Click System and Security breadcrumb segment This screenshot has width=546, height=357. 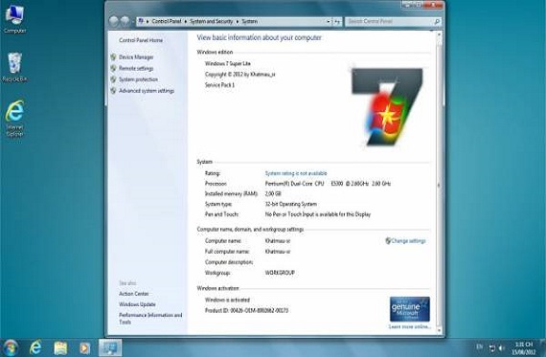pos(211,22)
